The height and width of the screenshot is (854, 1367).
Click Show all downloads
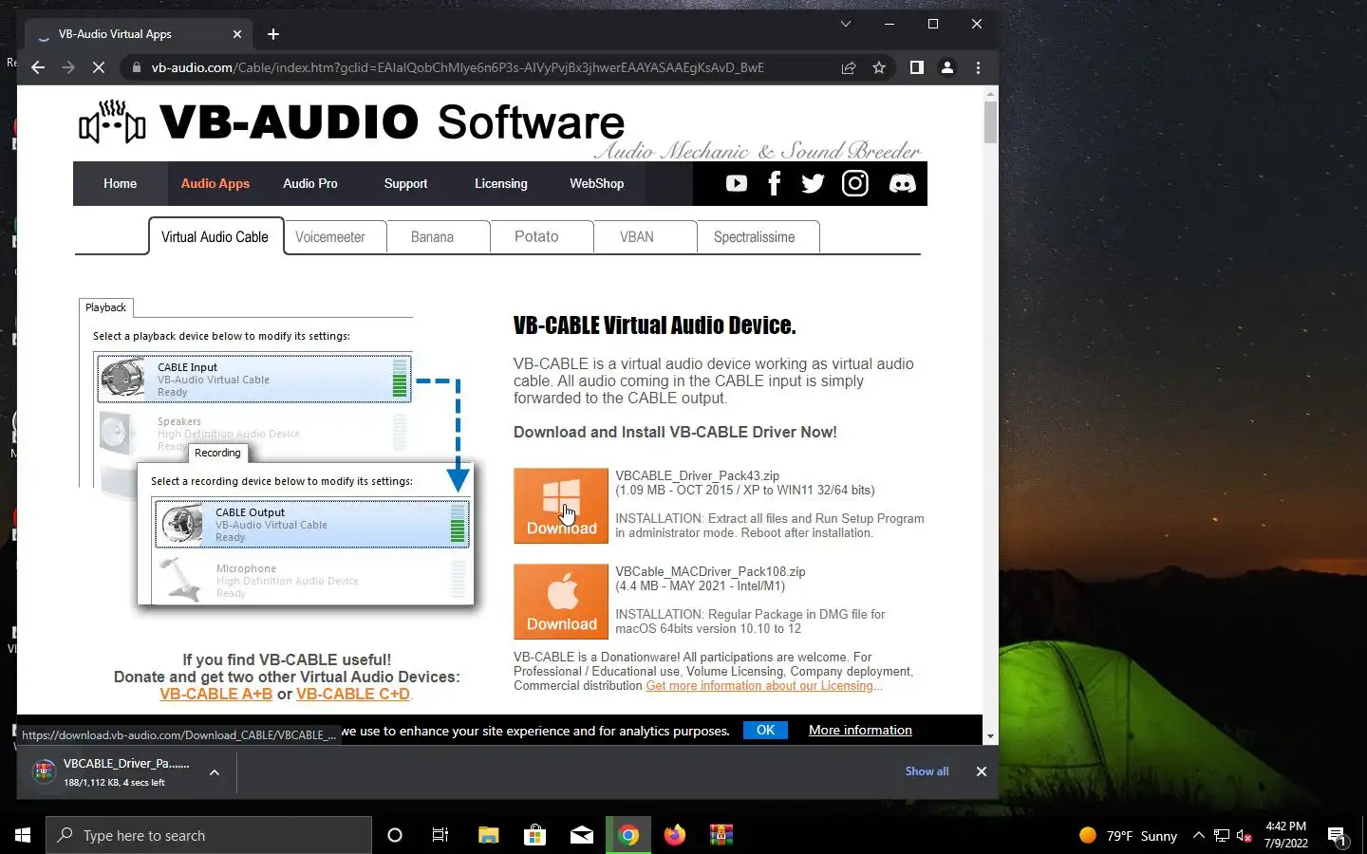pyautogui.click(x=927, y=771)
